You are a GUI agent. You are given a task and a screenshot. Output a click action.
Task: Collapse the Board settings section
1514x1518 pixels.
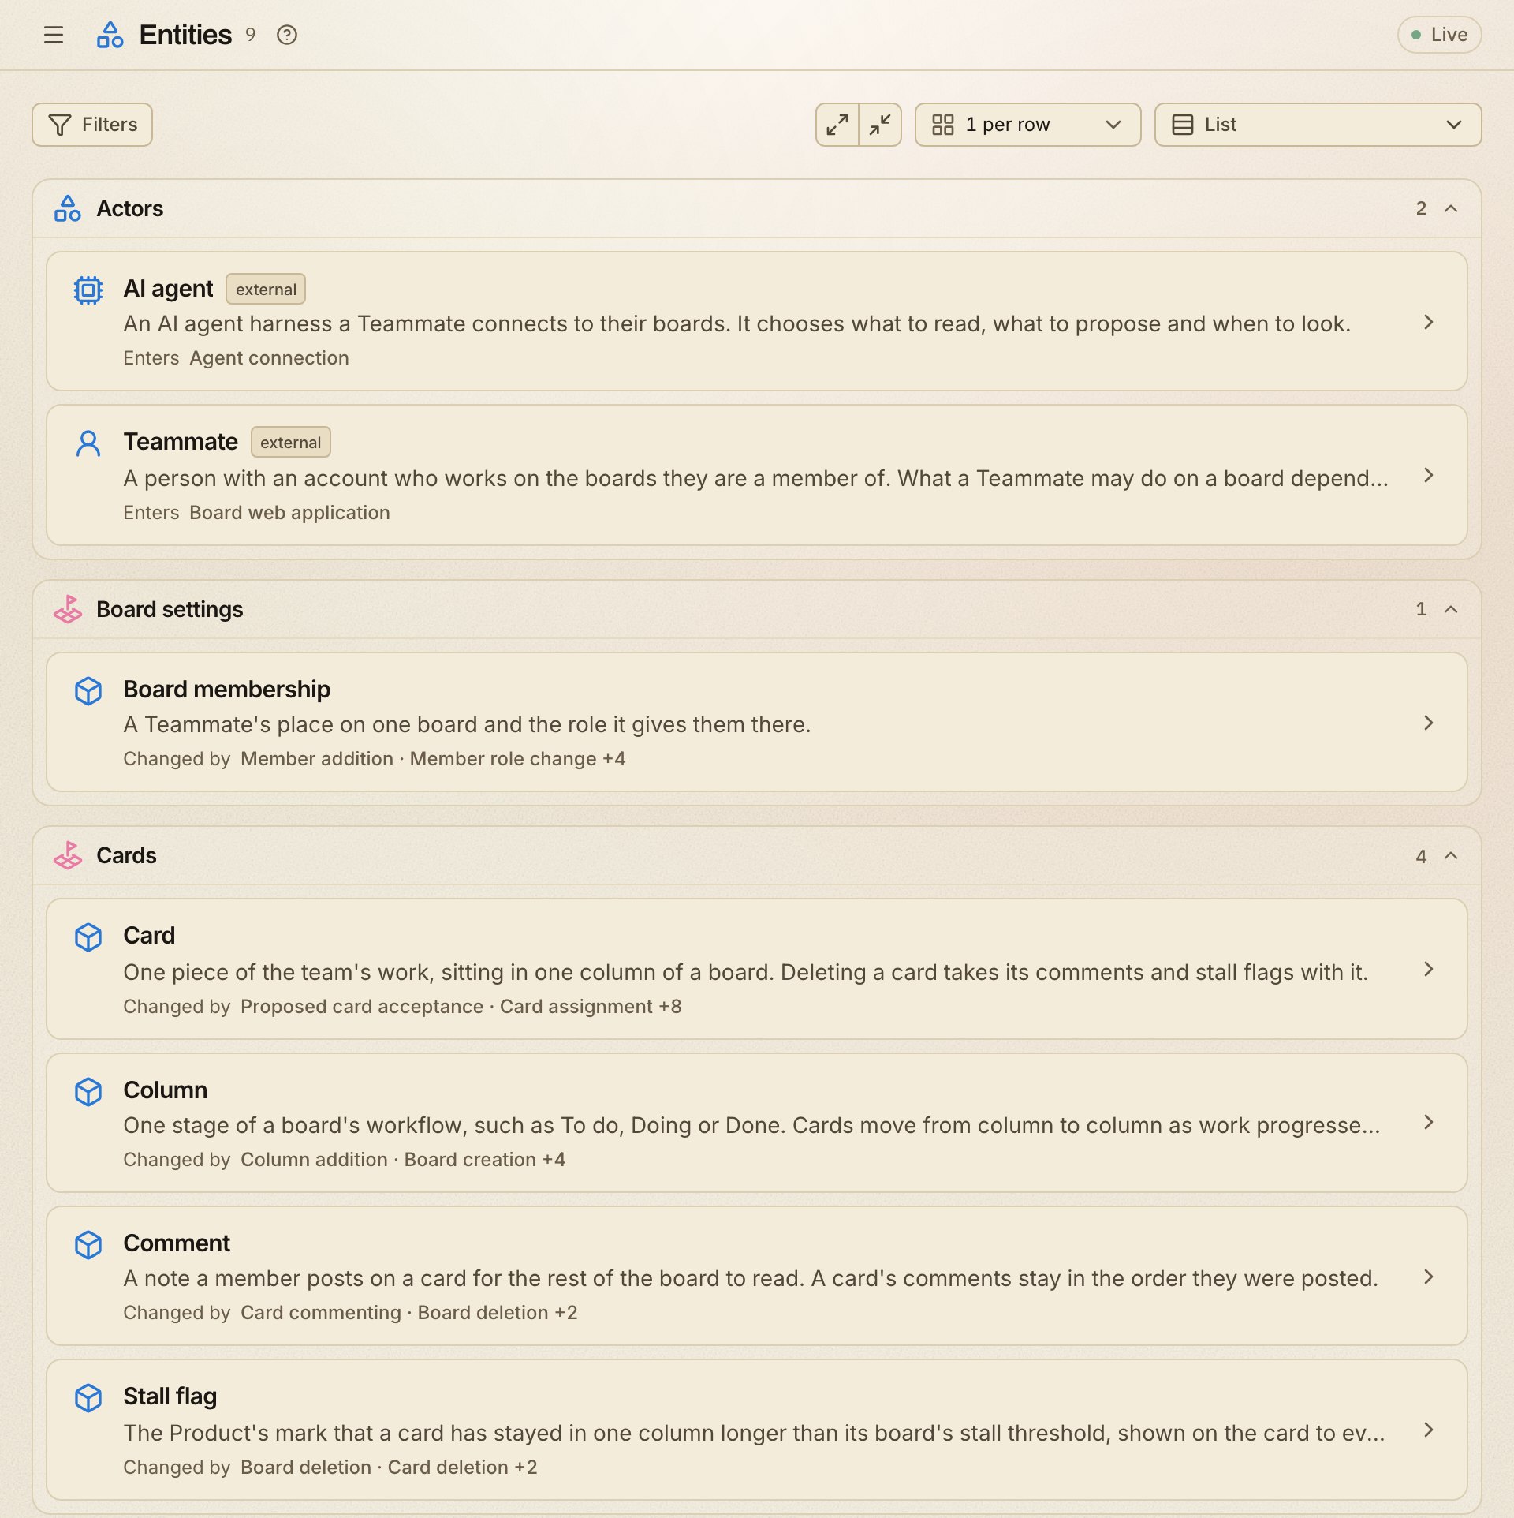(1451, 609)
